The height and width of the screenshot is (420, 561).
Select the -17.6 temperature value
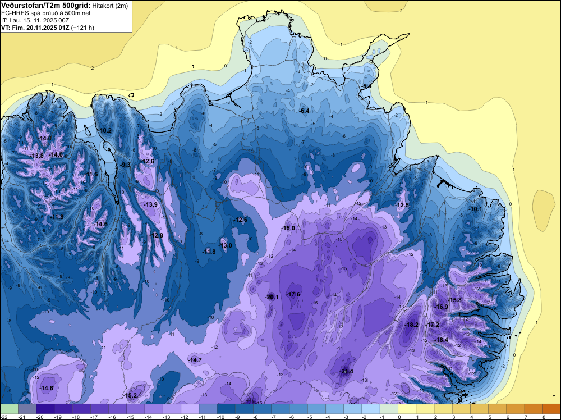tap(293, 294)
